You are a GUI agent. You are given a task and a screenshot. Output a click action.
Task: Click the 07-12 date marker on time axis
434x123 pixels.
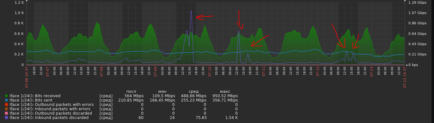[x=318, y=71]
